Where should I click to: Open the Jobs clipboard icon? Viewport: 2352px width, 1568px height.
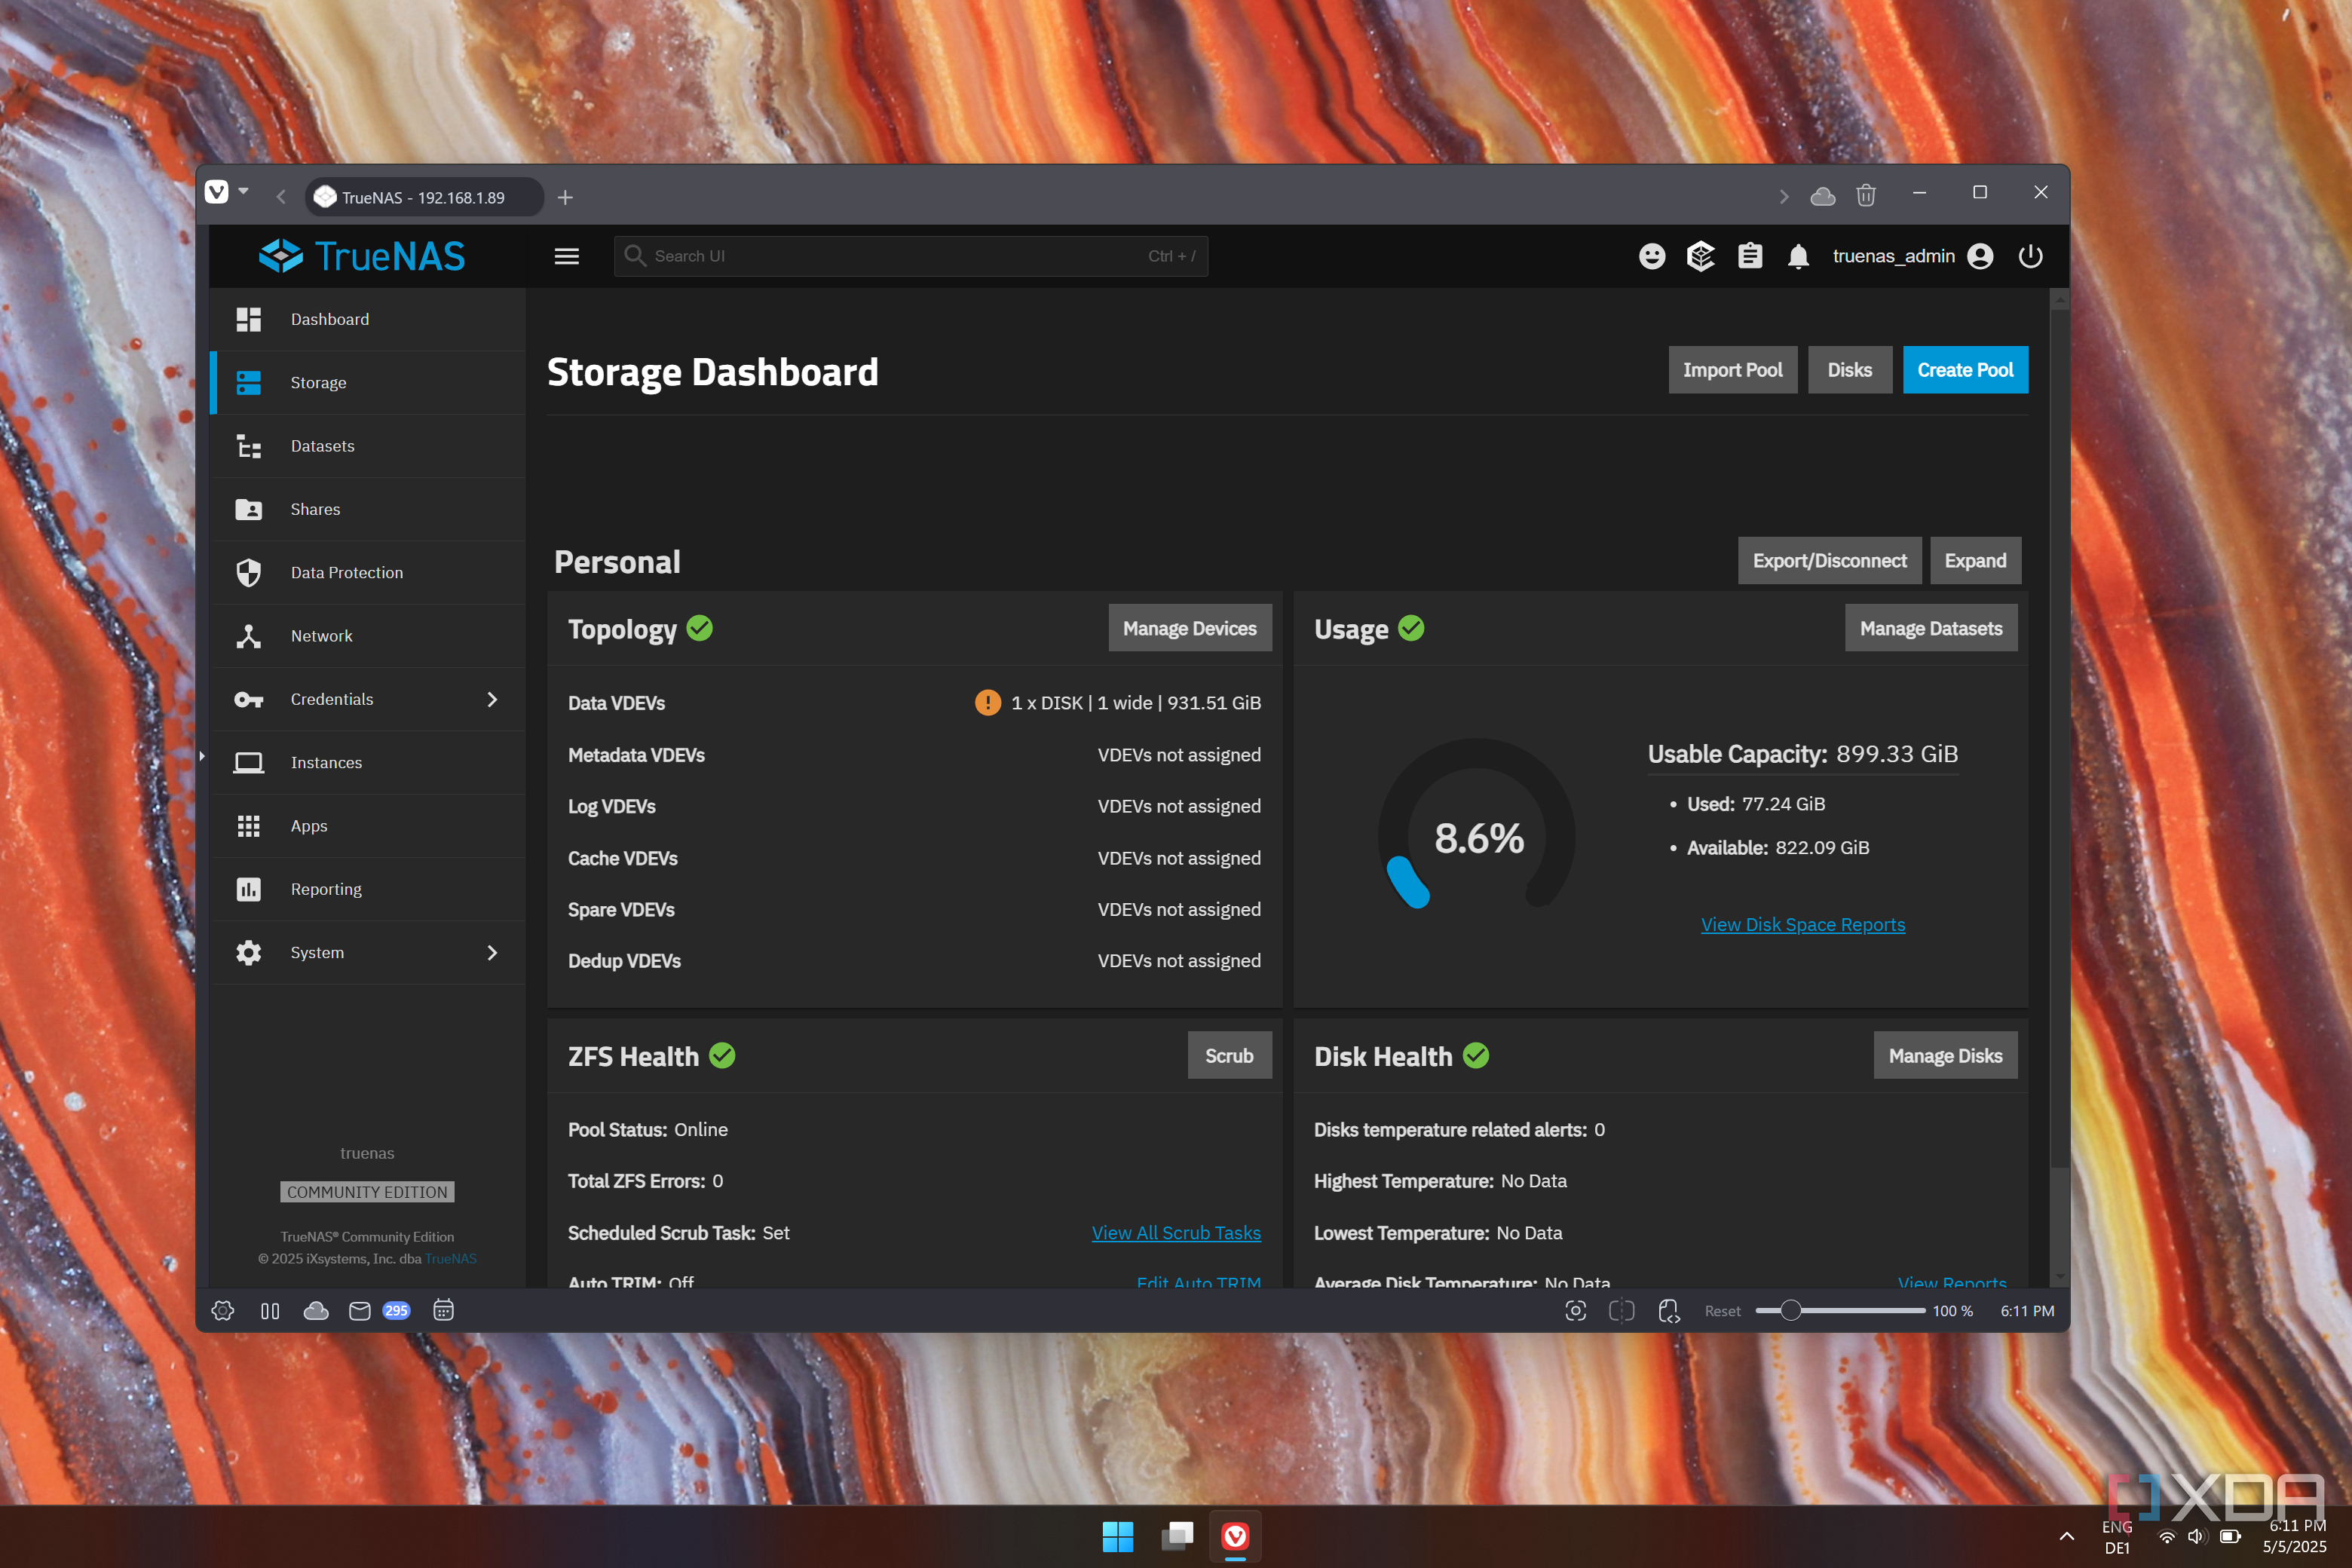(1750, 256)
